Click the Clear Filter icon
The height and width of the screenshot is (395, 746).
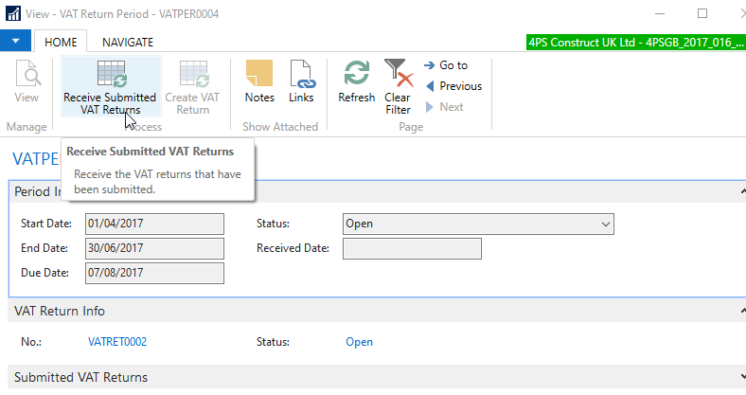click(398, 74)
